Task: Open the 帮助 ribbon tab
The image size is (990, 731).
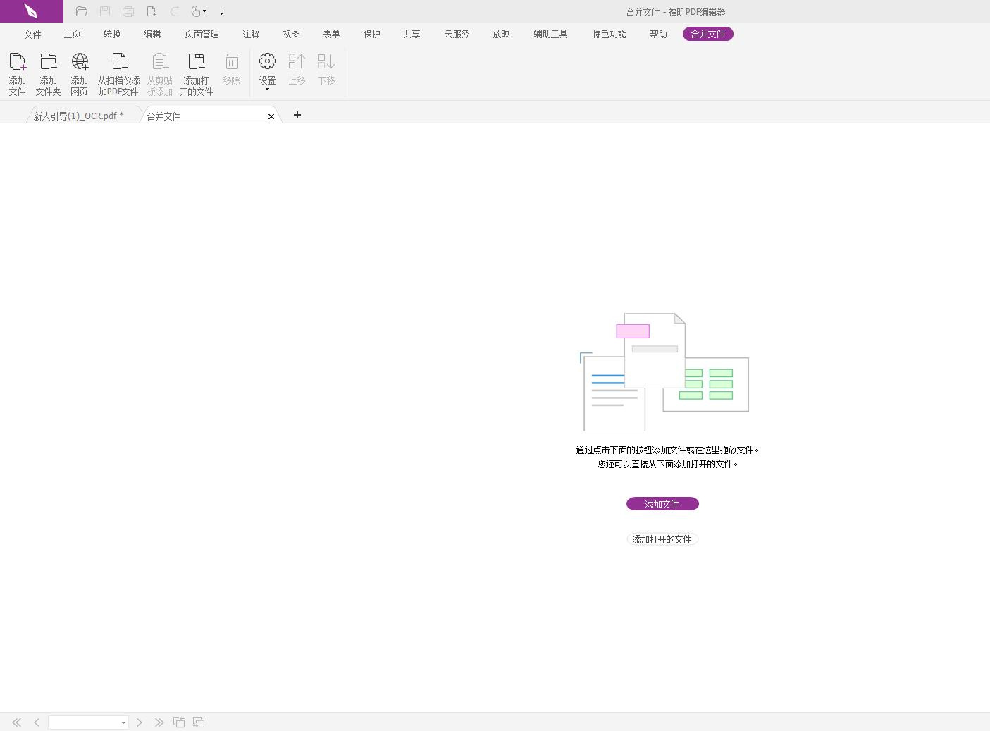Action: [x=658, y=34]
